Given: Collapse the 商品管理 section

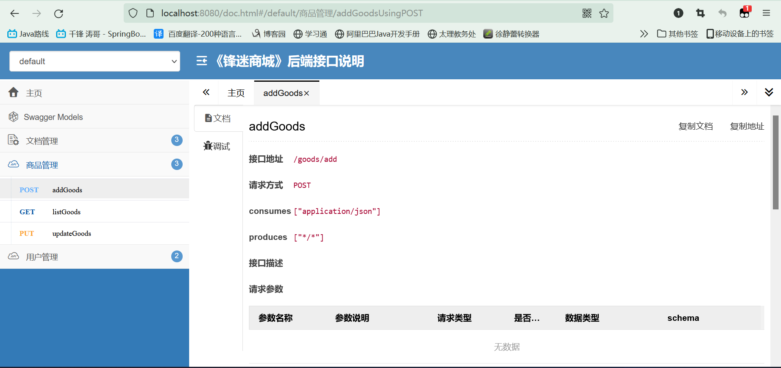Looking at the screenshot, I should click(94, 165).
